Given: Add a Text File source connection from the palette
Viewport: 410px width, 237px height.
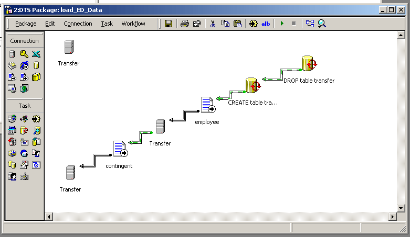Looking at the screenshot, I should point(12,77).
